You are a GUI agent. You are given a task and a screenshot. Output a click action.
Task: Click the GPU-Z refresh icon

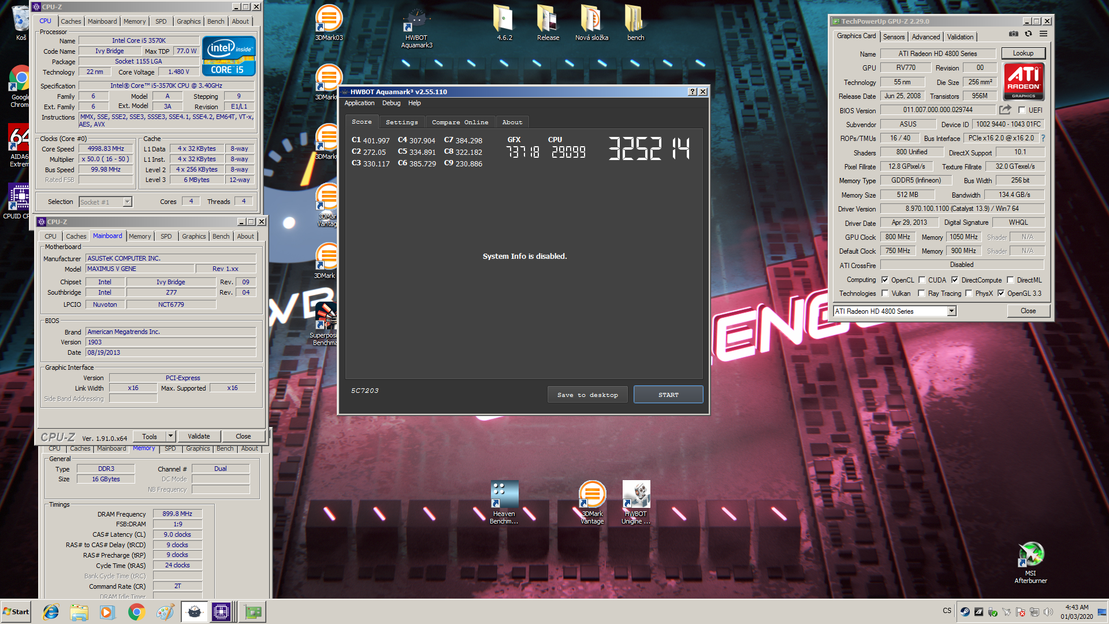(1029, 34)
